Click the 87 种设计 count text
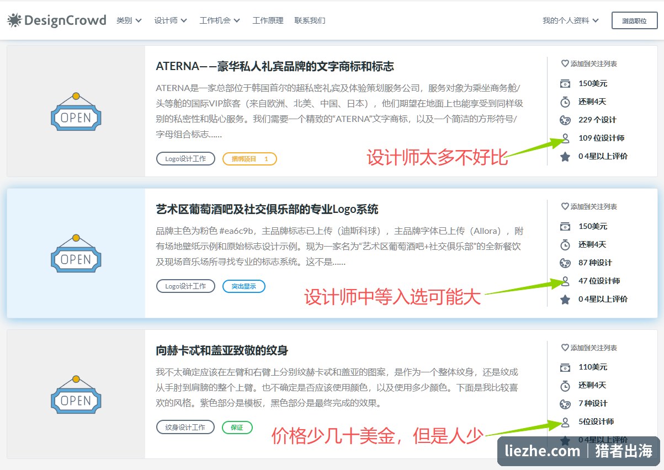The height and width of the screenshot is (470, 664). tap(595, 263)
